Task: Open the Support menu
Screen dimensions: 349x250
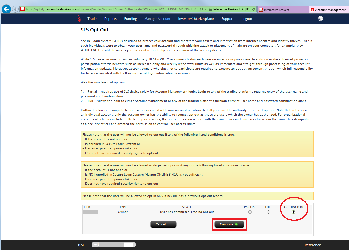Action: pos(227,19)
